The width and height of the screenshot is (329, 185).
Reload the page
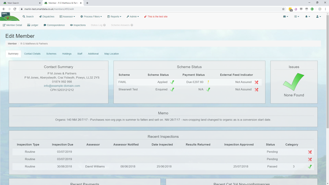[15, 9]
